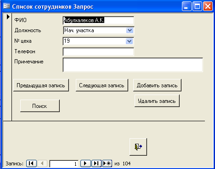This screenshot has width=215, height=169.
Task: Focus the ФИО text field
Action: pos(98,20)
